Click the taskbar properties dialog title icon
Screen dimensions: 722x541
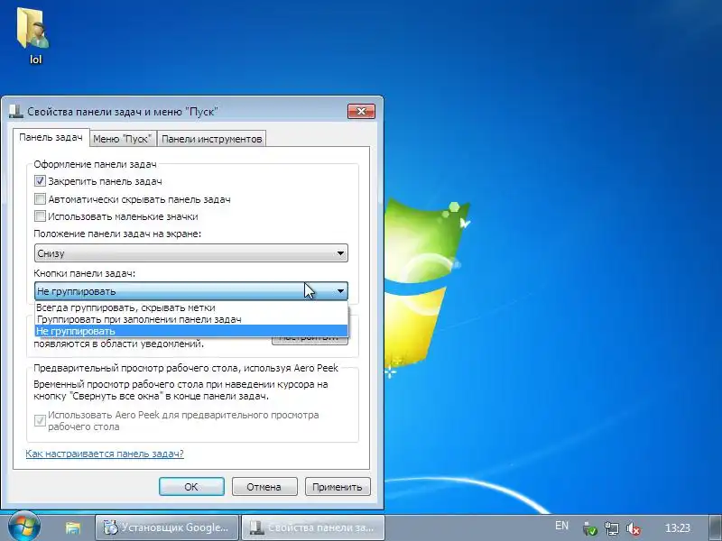coord(15,111)
